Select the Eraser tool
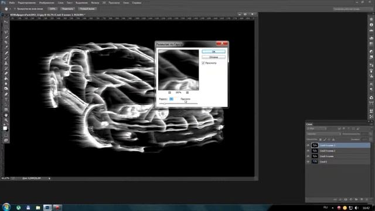 (6, 73)
